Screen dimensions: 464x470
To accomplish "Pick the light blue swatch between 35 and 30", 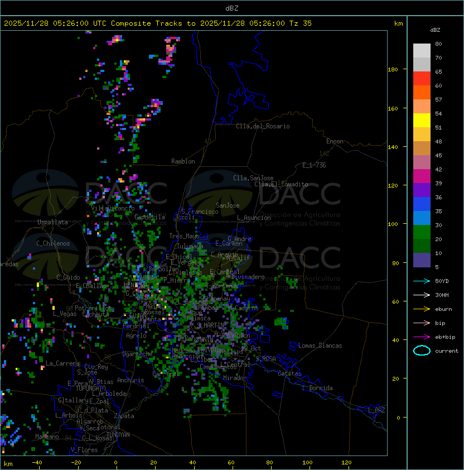I will coord(422,218).
